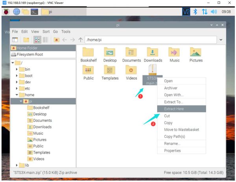Image resolution: width=236 pixels, height=182 pixels.
Task: Select Extract Here from the context menu
Action: [173, 109]
